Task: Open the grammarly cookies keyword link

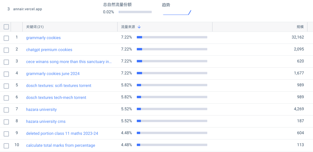Action: (x=43, y=38)
